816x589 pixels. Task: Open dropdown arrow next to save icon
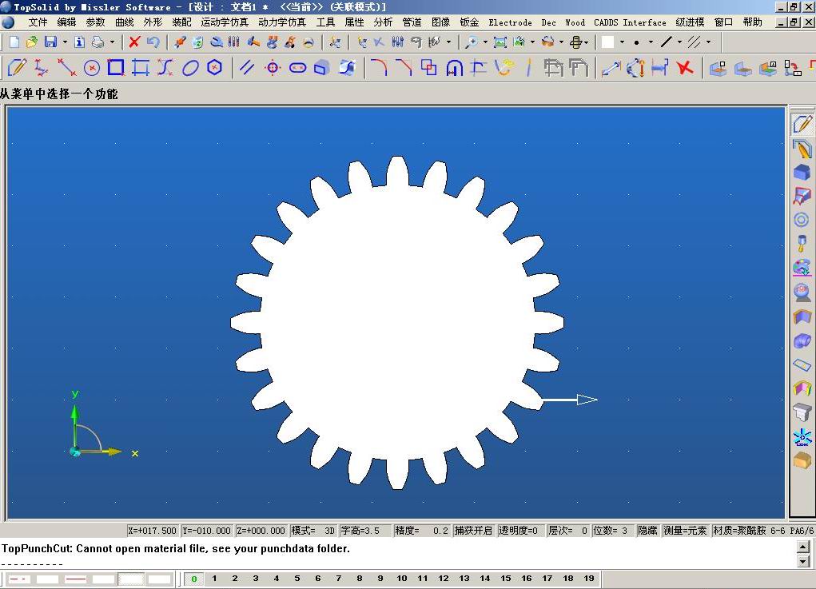(x=65, y=42)
